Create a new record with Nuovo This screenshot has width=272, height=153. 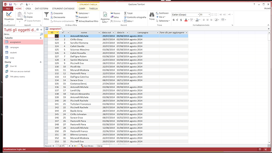tap(115, 13)
